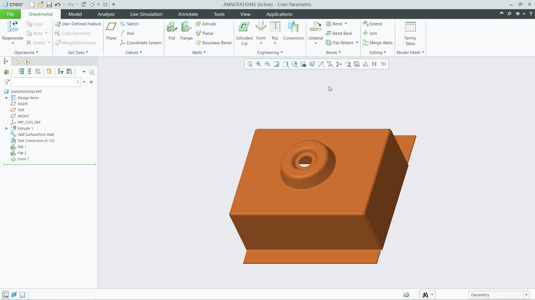Click the Repaint icon
535x300 pixels.
tap(276, 64)
